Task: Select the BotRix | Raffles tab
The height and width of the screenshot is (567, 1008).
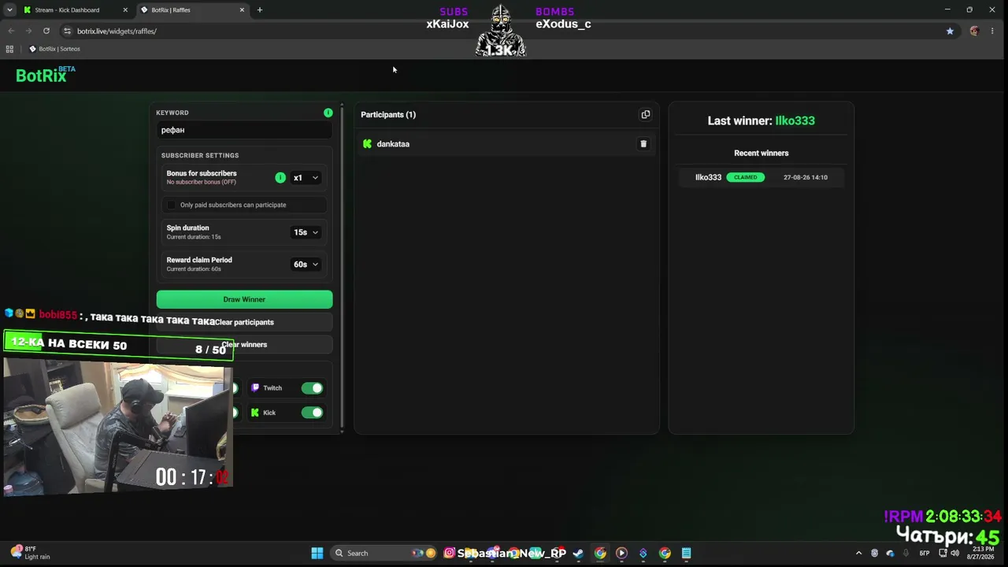Action: [x=192, y=10]
